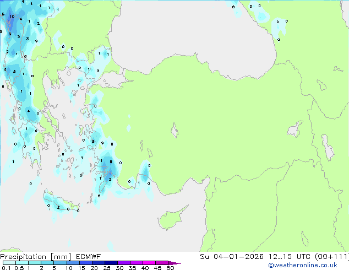
Task: Select the legend swatch between 0.5 and 1
Action: [x=22, y=263]
